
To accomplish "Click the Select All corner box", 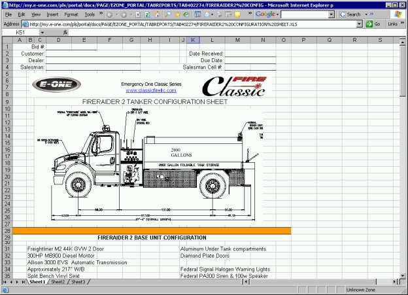I will pos(8,40).
